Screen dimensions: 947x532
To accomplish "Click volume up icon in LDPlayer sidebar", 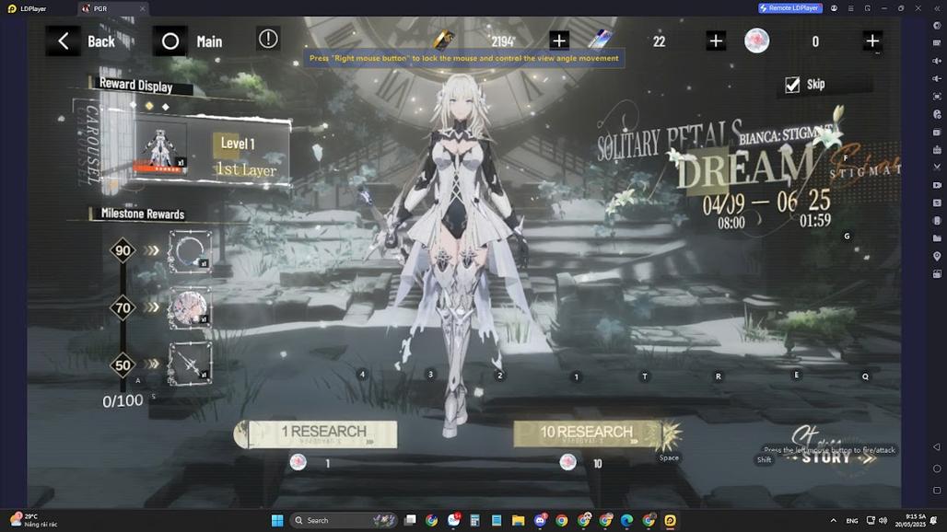I will pos(937,61).
